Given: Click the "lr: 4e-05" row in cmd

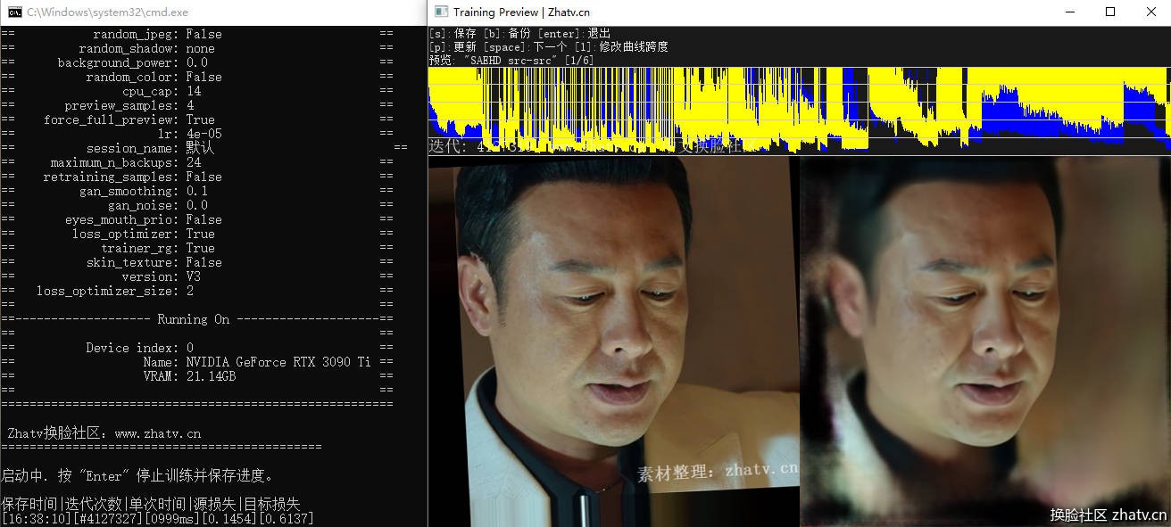Looking at the screenshot, I should point(196,134).
